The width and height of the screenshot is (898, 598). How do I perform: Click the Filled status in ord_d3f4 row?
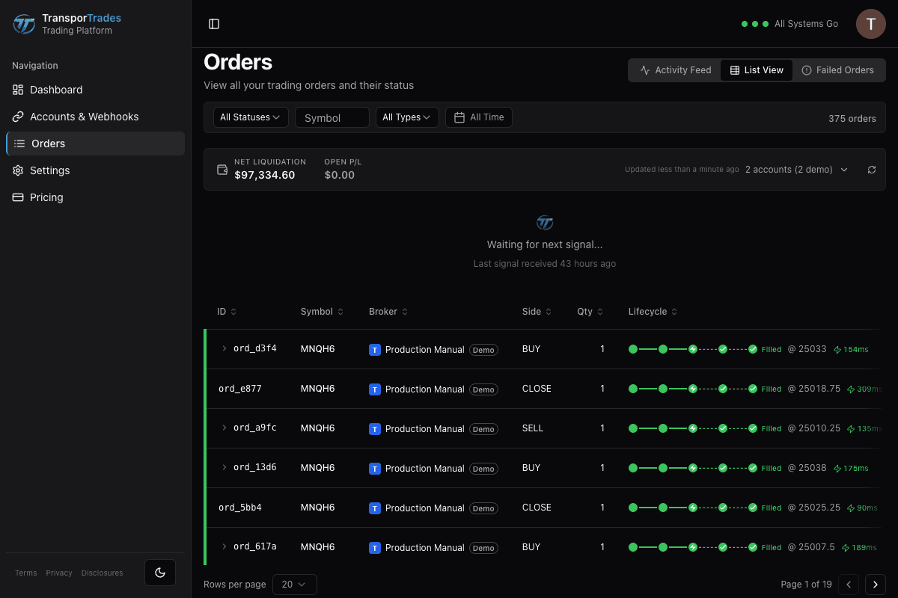coord(772,349)
